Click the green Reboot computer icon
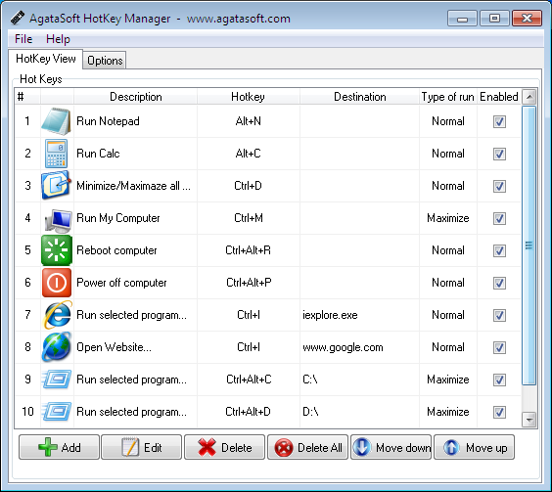This screenshot has height=492, width=552. click(x=57, y=250)
